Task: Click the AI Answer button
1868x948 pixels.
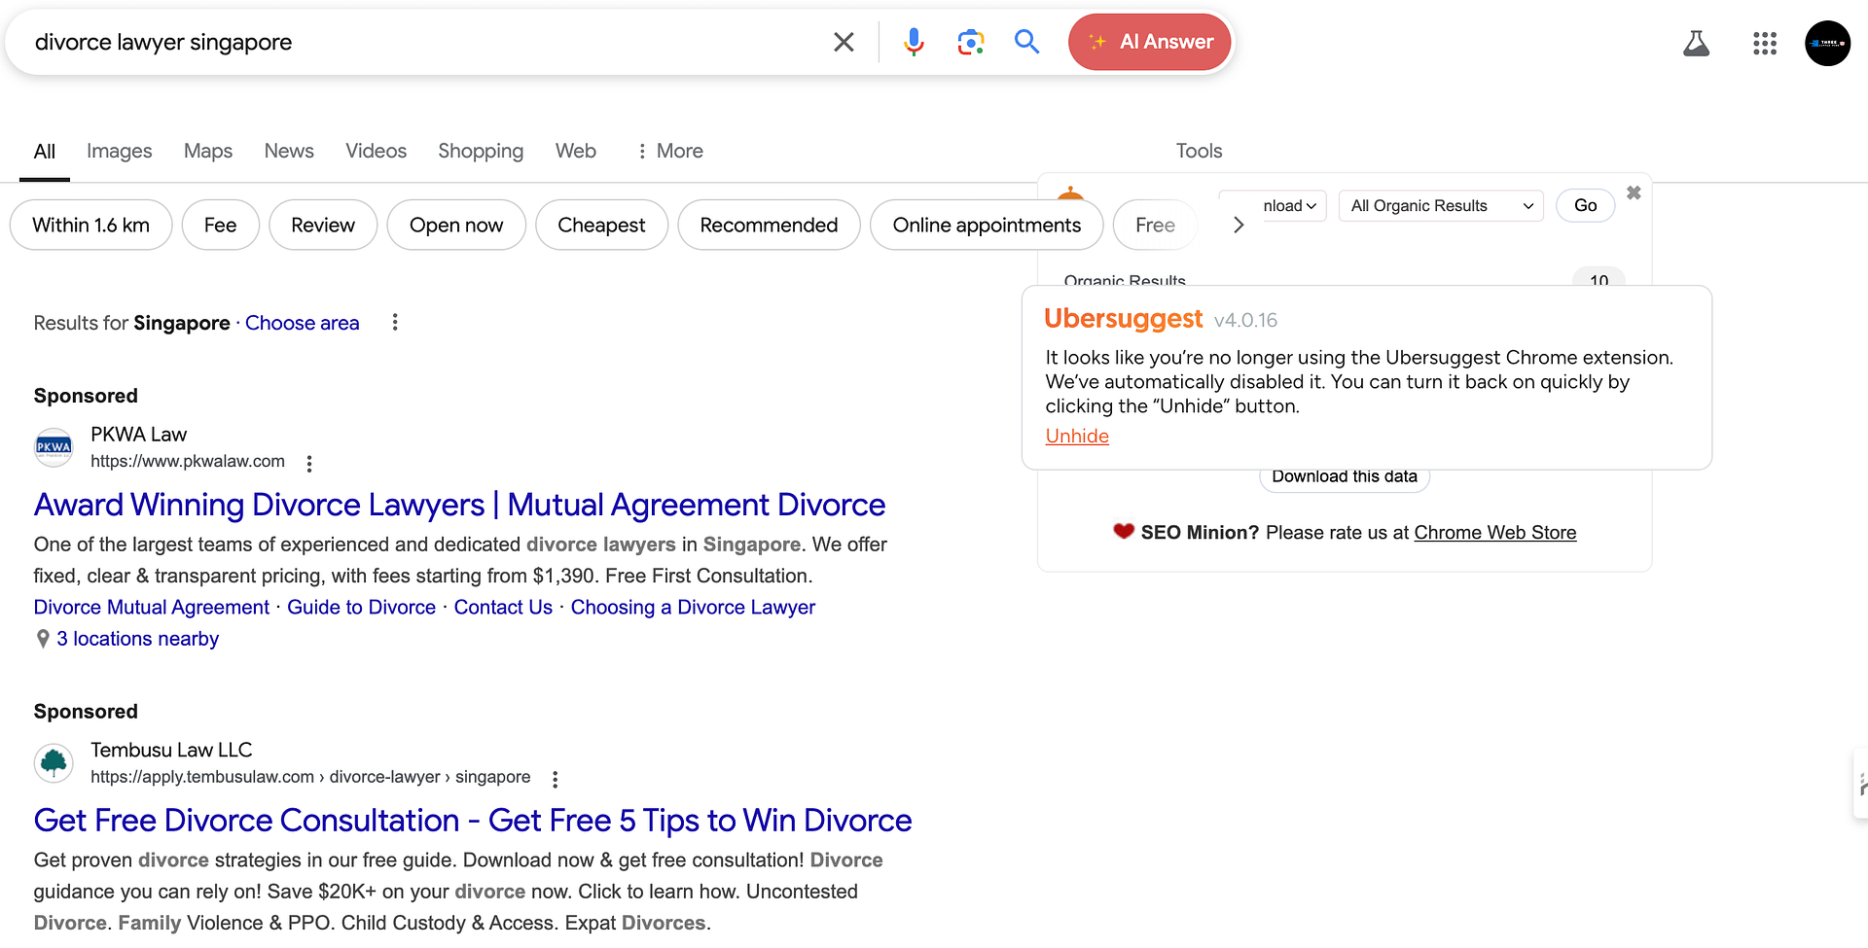Action: click(1149, 42)
